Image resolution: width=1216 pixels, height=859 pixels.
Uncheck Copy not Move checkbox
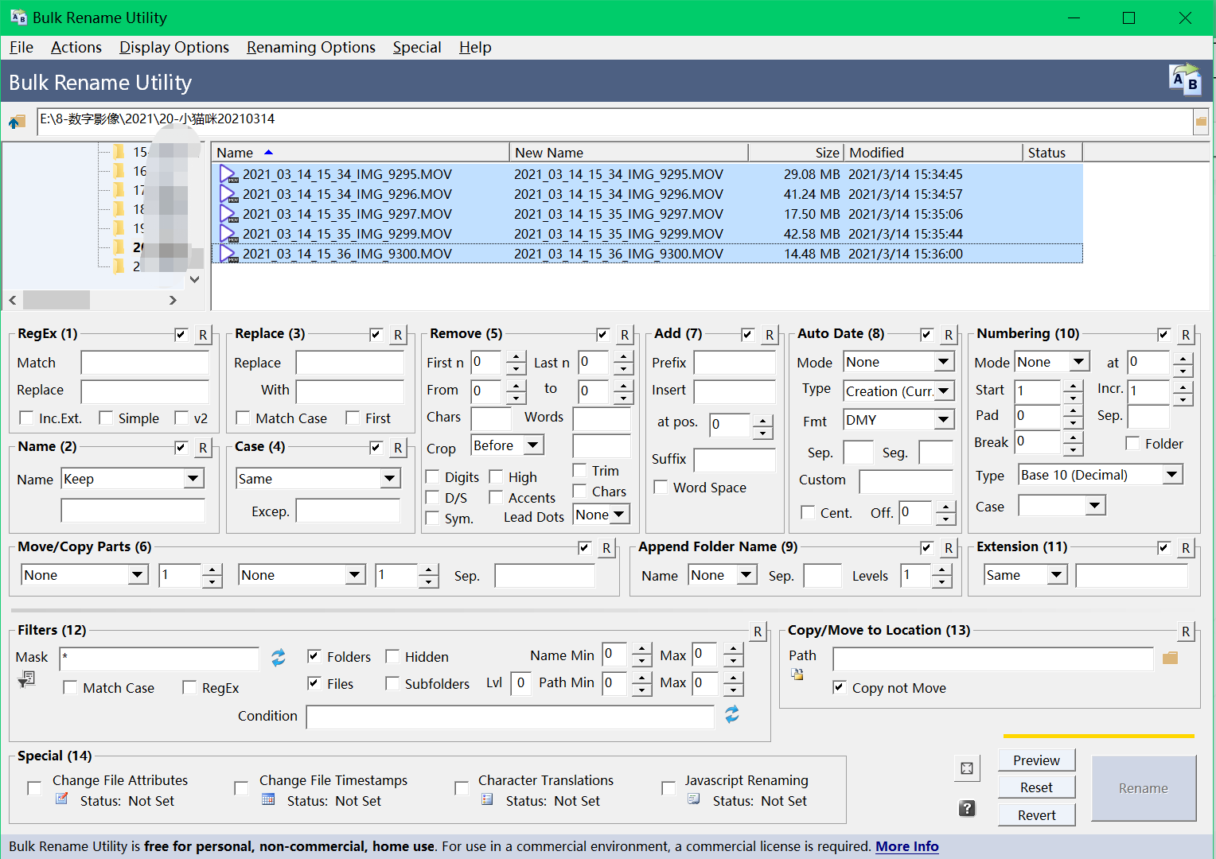(x=840, y=687)
